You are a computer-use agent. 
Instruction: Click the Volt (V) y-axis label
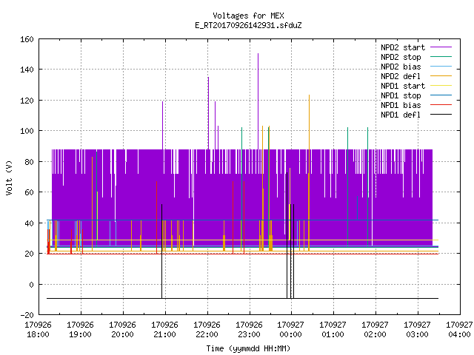tap(9, 177)
